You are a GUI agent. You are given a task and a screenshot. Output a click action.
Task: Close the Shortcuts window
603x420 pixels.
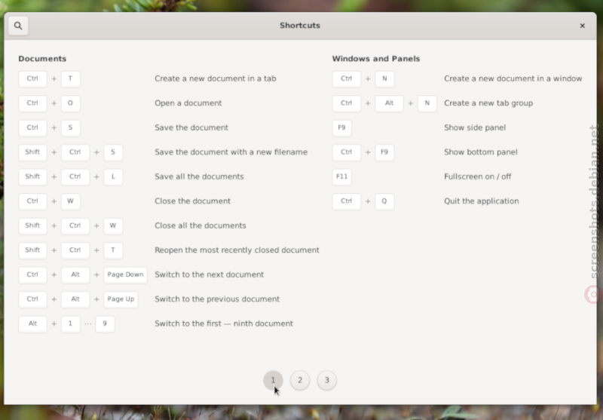[x=582, y=26]
